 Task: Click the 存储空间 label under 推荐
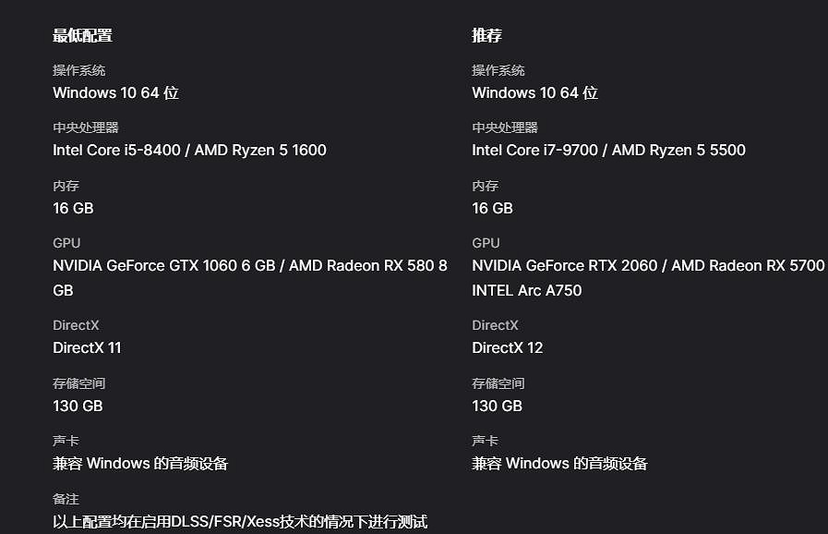coord(498,383)
